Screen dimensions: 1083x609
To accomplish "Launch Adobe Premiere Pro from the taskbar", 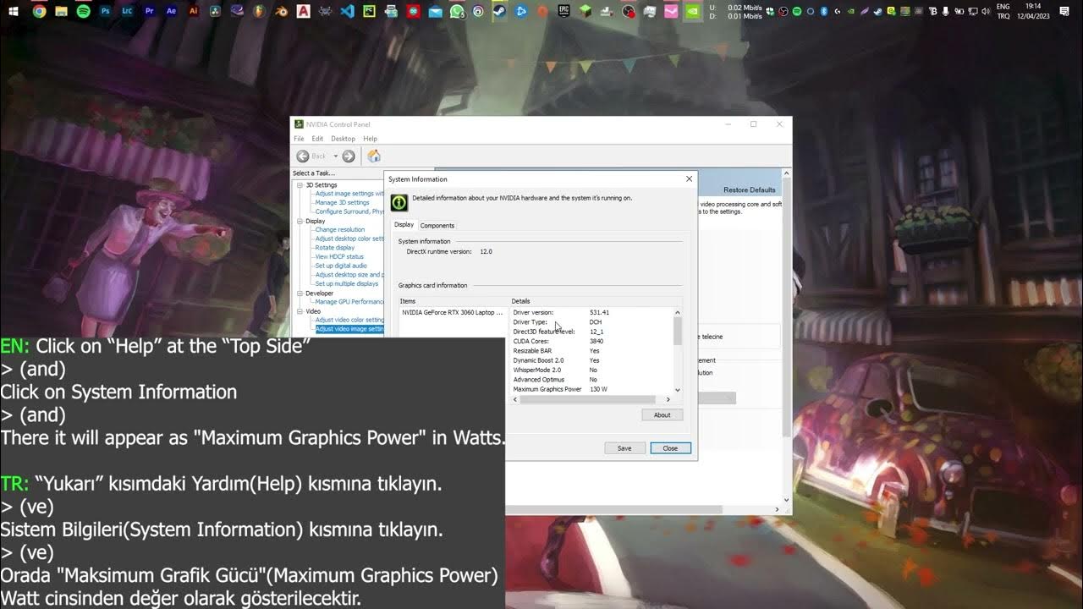I will pos(149,12).
